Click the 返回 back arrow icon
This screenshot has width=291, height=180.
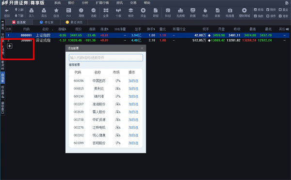click(7, 11)
